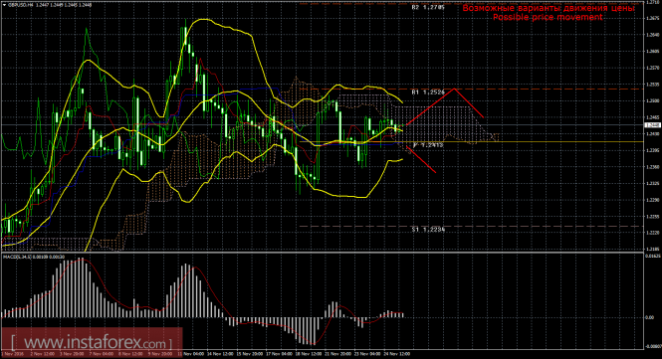Screen dimensions: 662x359
Task: Click the 24 Nov 12:00 time axis label
Action: point(397,354)
